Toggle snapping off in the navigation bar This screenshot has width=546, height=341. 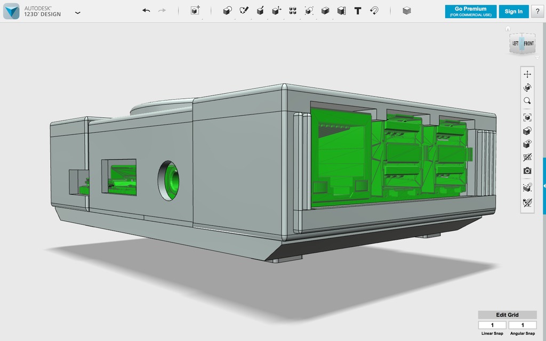[527, 202]
